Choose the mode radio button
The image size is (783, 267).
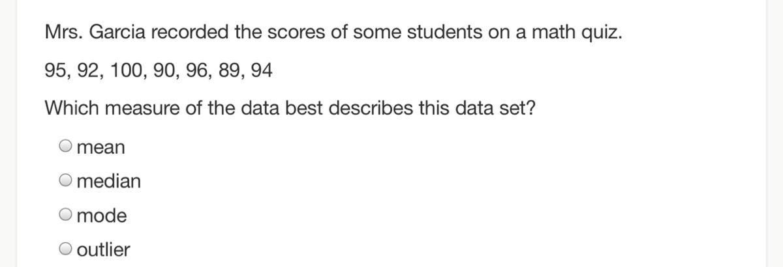(x=66, y=215)
